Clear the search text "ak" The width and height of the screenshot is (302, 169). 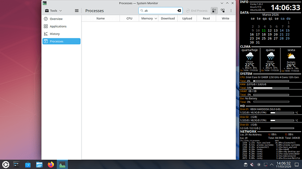(x=179, y=10)
